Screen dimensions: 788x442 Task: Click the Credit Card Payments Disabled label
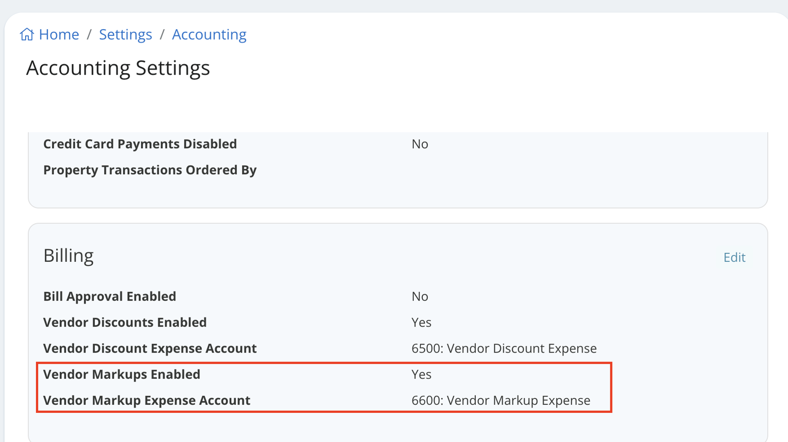pyautogui.click(x=140, y=144)
